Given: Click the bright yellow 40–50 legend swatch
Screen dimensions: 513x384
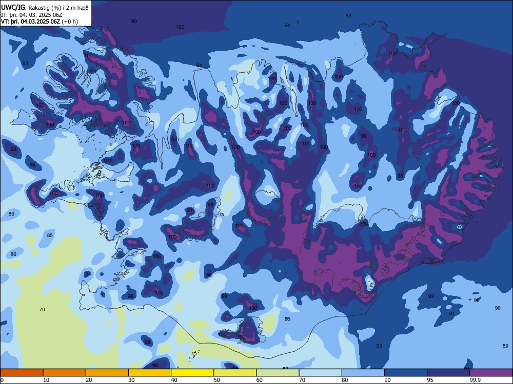Looking at the screenshot, I should pos(192,373).
